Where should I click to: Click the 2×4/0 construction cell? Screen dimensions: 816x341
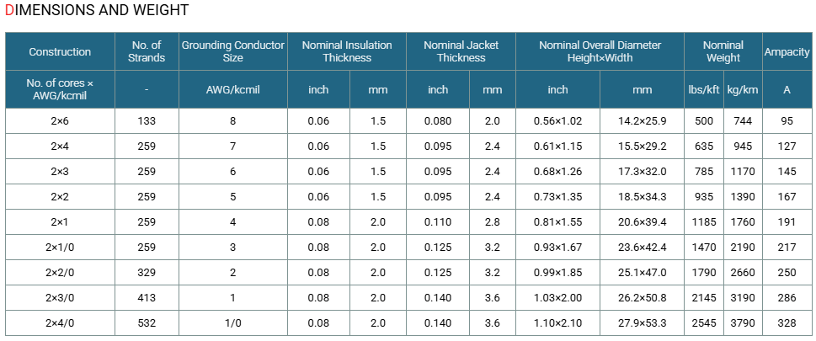(x=60, y=323)
